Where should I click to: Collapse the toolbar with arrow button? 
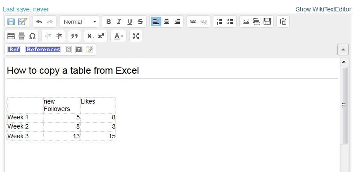point(343,50)
